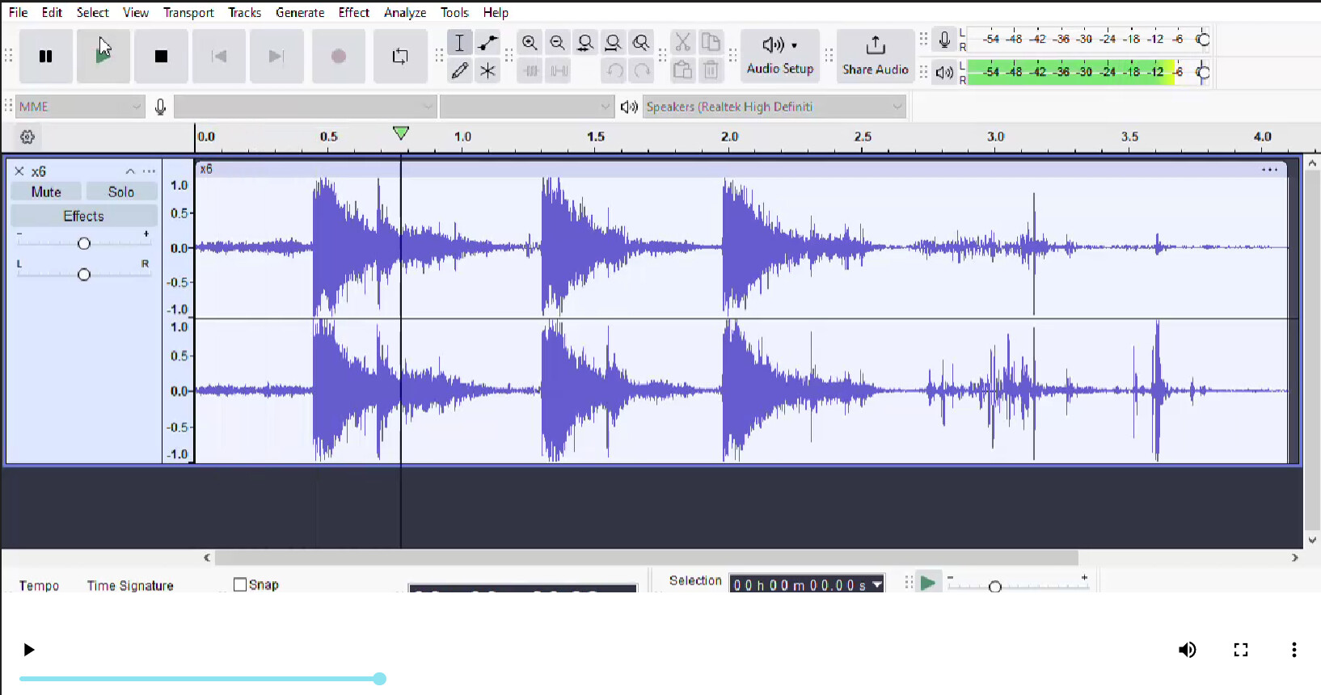Choose the Selection I-beam tool

(x=460, y=43)
